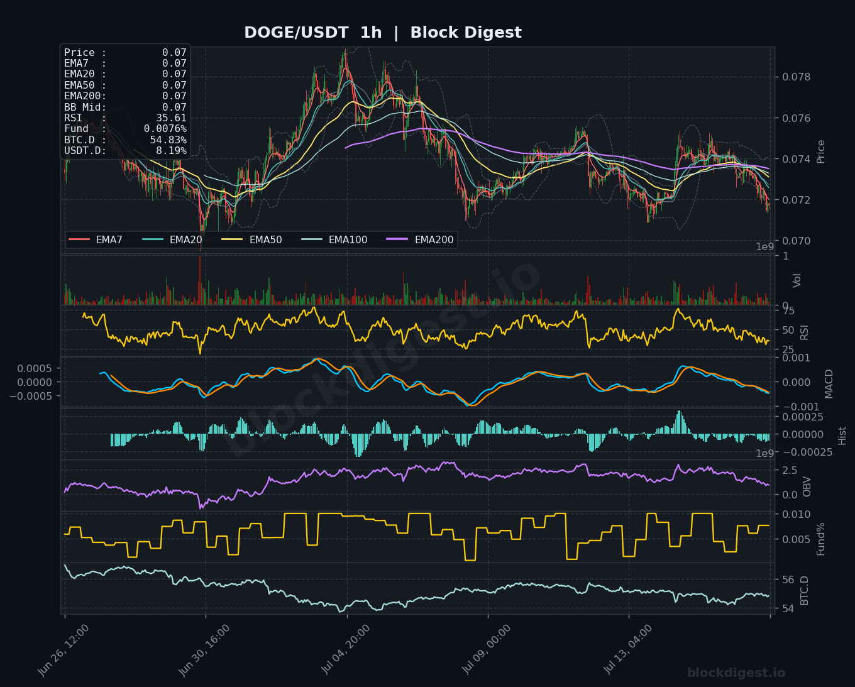This screenshot has width=855, height=687.
Task: Select the EMA20 legend entry
Action: tap(172, 240)
